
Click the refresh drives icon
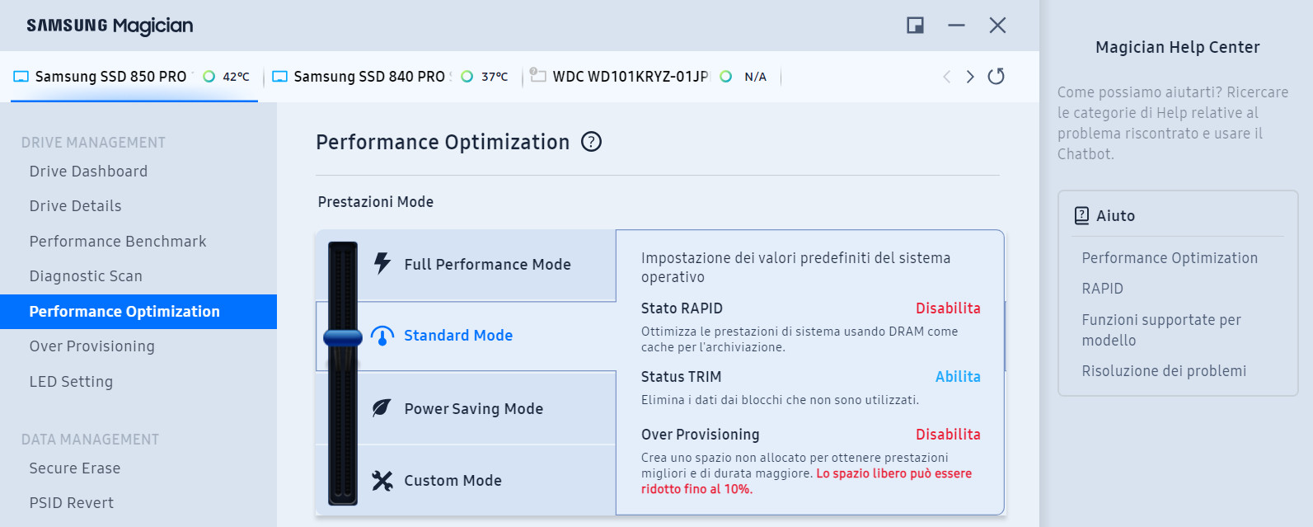pyautogui.click(x=996, y=76)
